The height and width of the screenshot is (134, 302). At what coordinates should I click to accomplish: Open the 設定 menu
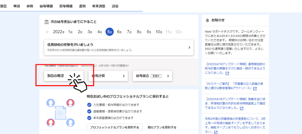[115, 6]
